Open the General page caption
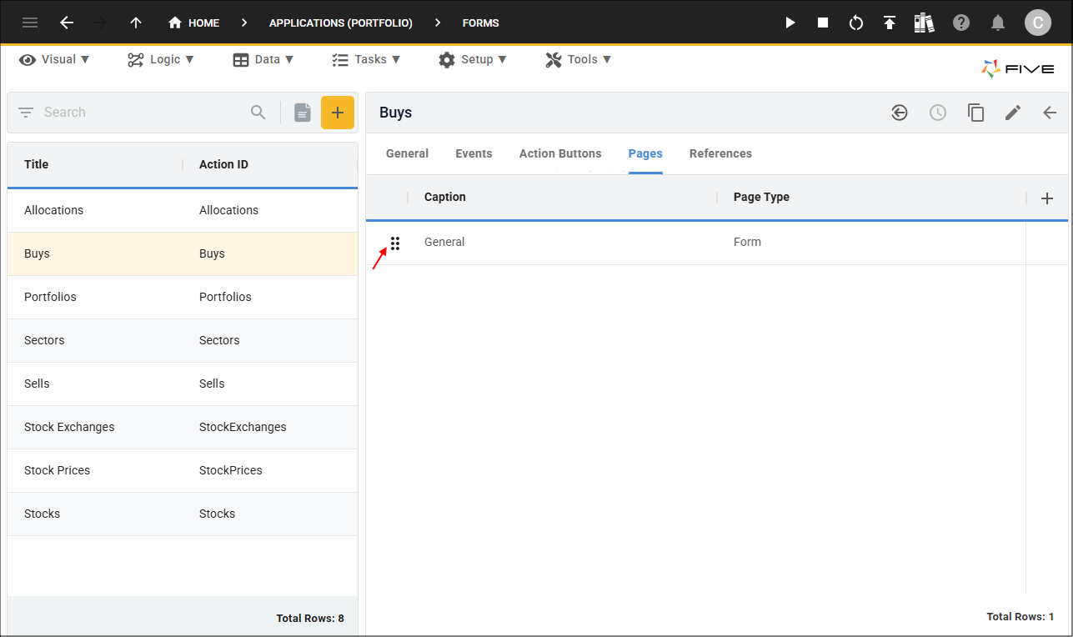The width and height of the screenshot is (1073, 637). 444,242
